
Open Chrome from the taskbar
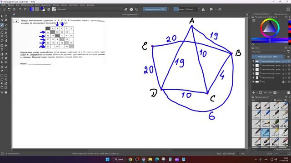[x=130, y=159]
